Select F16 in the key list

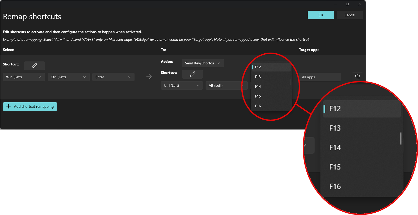tap(271, 106)
